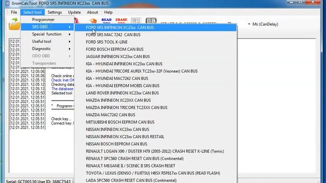
Task: Click the Ms (CanDelay) label
Action: [265, 24]
